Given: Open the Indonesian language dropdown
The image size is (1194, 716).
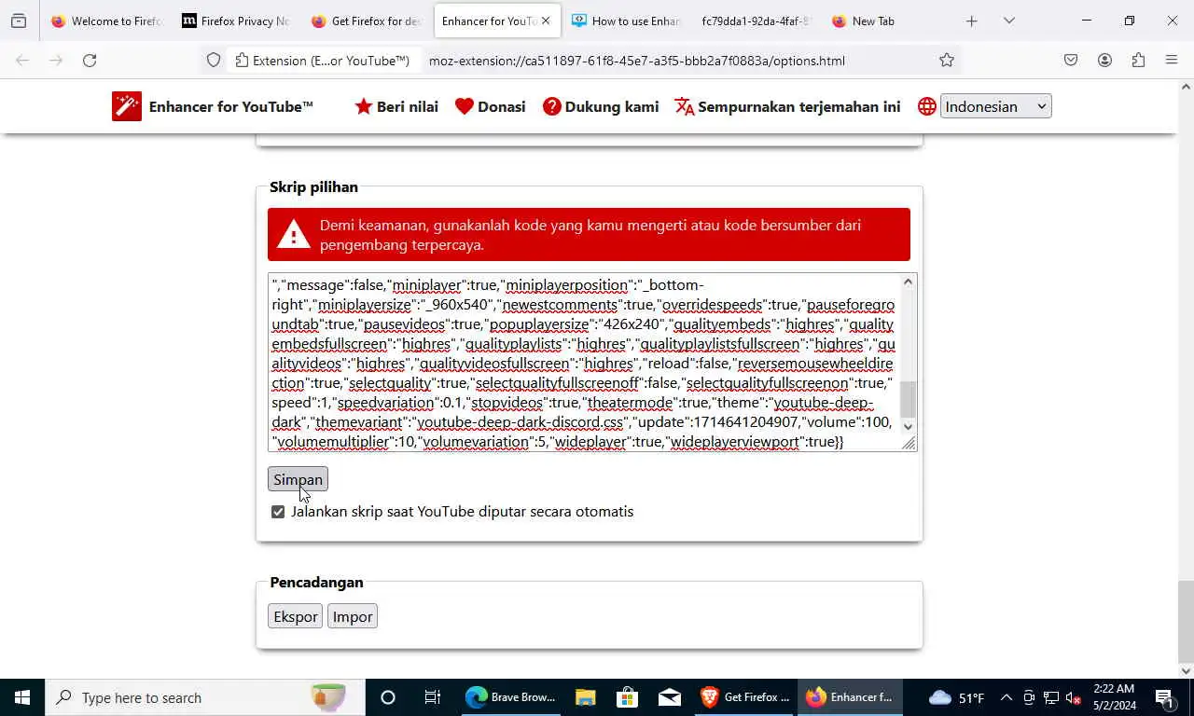Looking at the screenshot, I should [995, 106].
